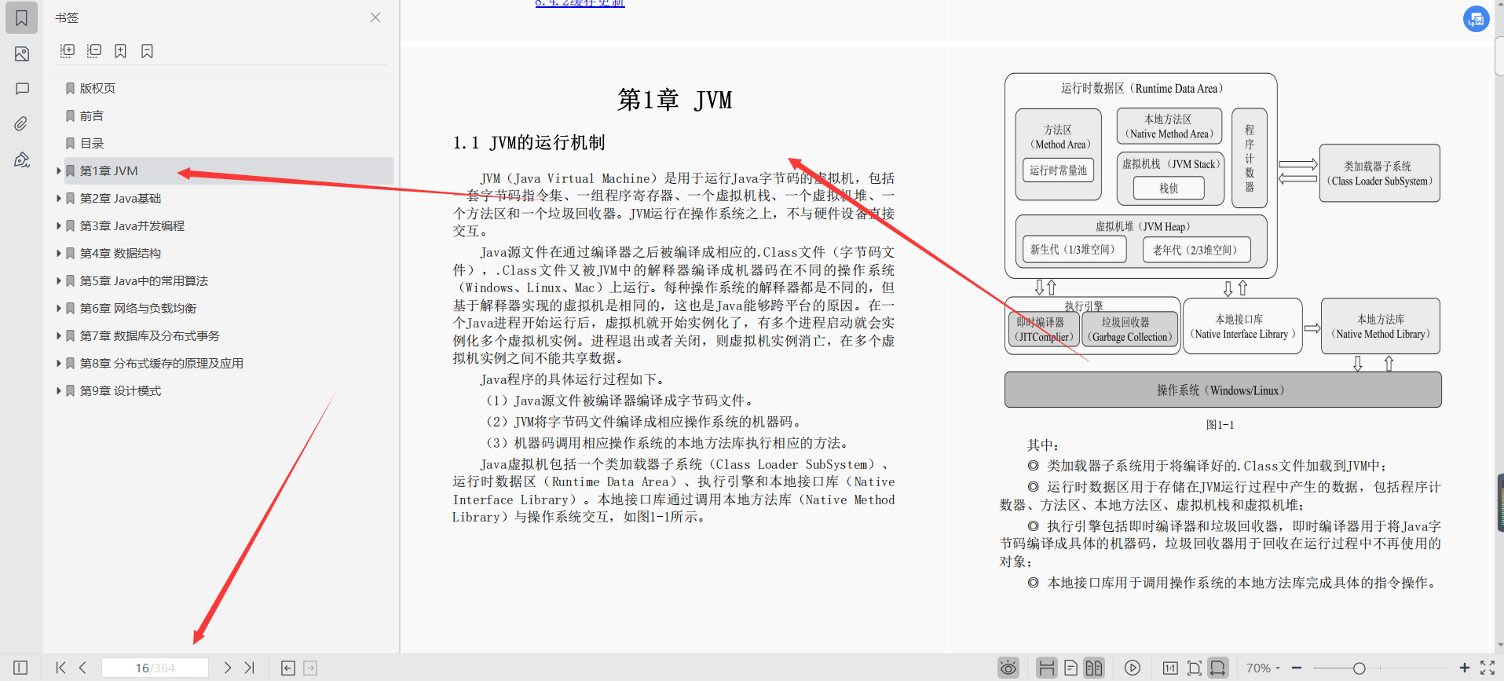The width and height of the screenshot is (1504, 681).
Task: Select the 第3章 Java并发编程 bookmark
Action: point(132,225)
